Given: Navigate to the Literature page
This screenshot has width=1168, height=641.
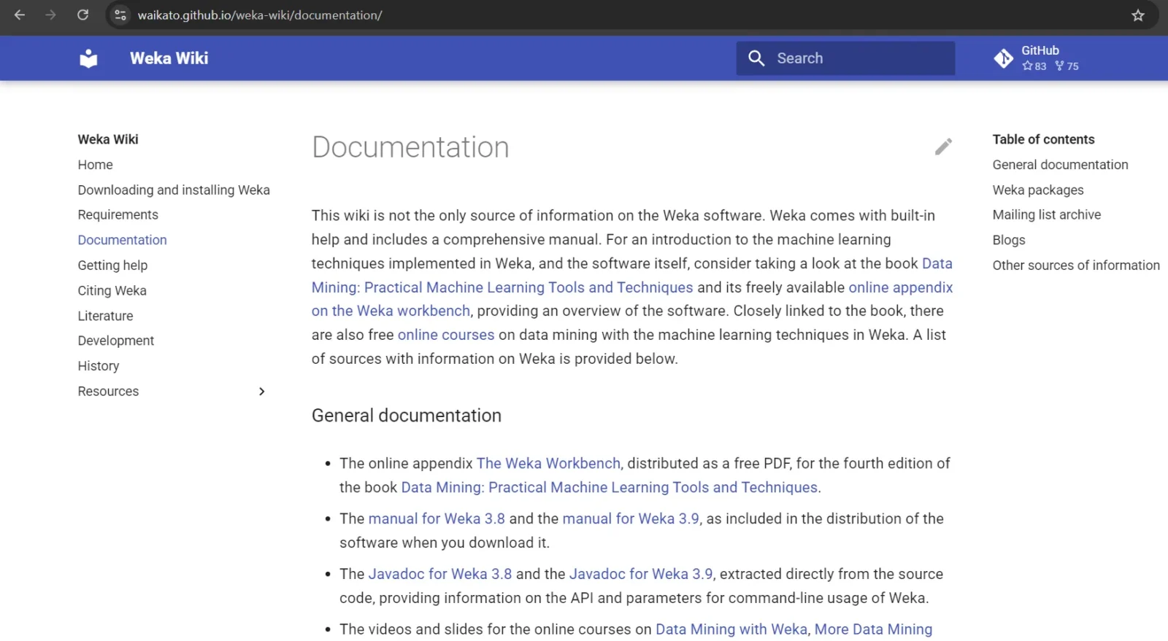Looking at the screenshot, I should (106, 316).
